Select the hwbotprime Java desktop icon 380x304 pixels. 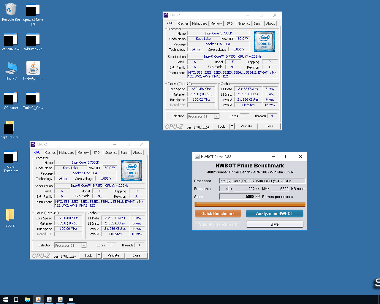point(33,71)
